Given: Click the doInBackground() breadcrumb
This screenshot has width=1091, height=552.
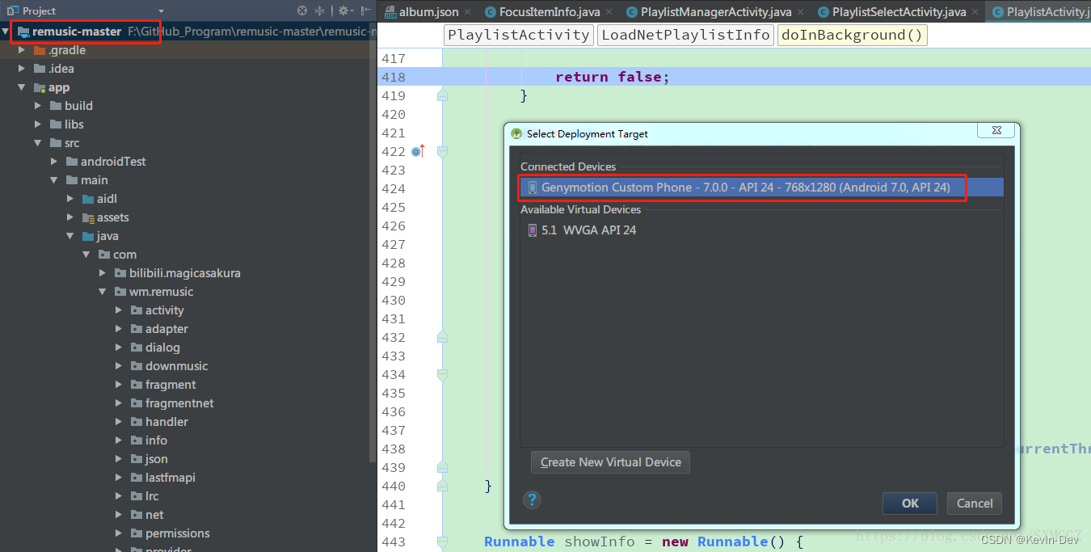Looking at the screenshot, I should [852, 35].
